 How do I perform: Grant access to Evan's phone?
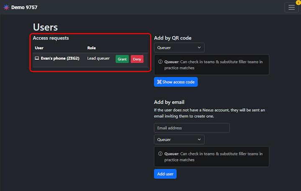click(122, 59)
